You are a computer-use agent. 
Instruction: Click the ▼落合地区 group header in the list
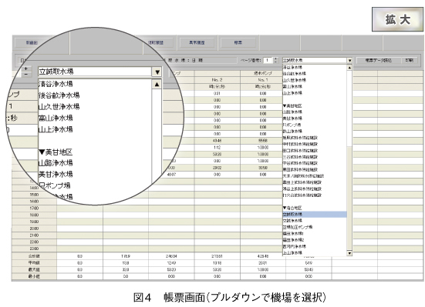point(315,208)
